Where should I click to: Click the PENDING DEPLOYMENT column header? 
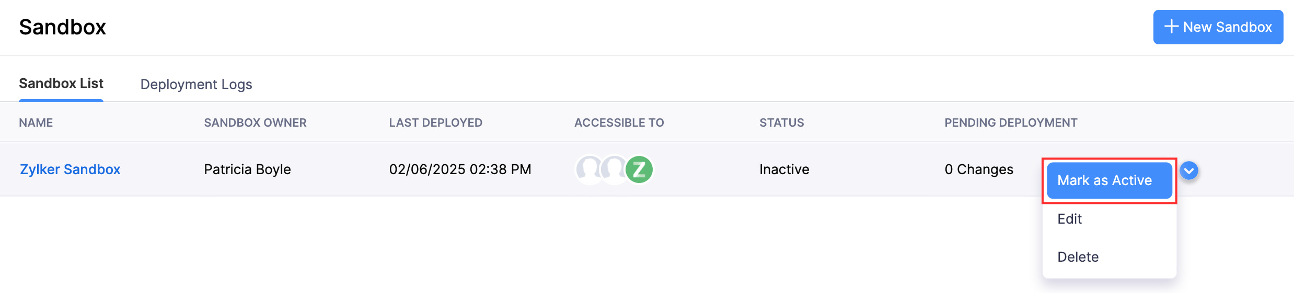click(x=1011, y=123)
